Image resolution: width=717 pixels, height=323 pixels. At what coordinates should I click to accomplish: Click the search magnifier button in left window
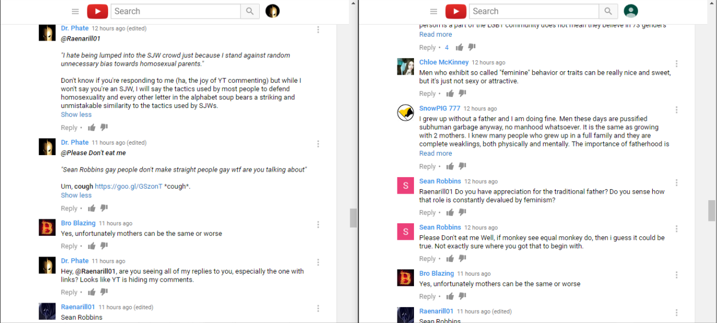click(250, 12)
